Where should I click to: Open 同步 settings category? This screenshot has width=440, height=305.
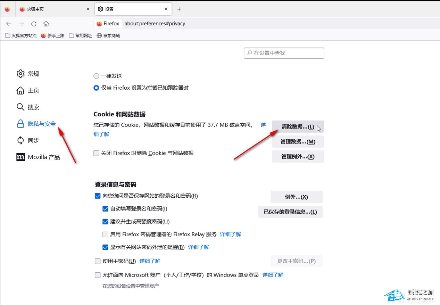(28, 140)
